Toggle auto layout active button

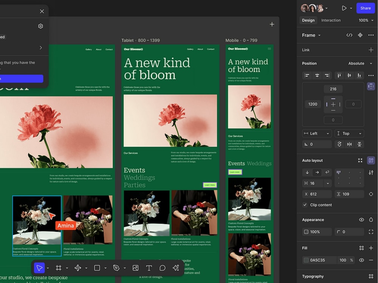click(x=371, y=160)
